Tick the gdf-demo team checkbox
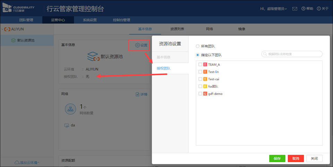 tap(200, 94)
